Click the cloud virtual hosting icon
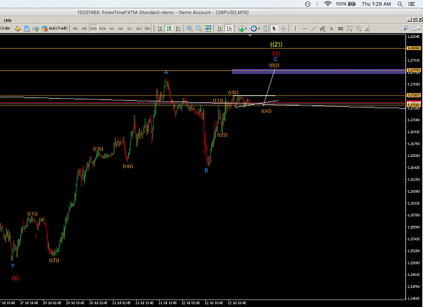This screenshot has width=423, height=307. tap(26, 28)
